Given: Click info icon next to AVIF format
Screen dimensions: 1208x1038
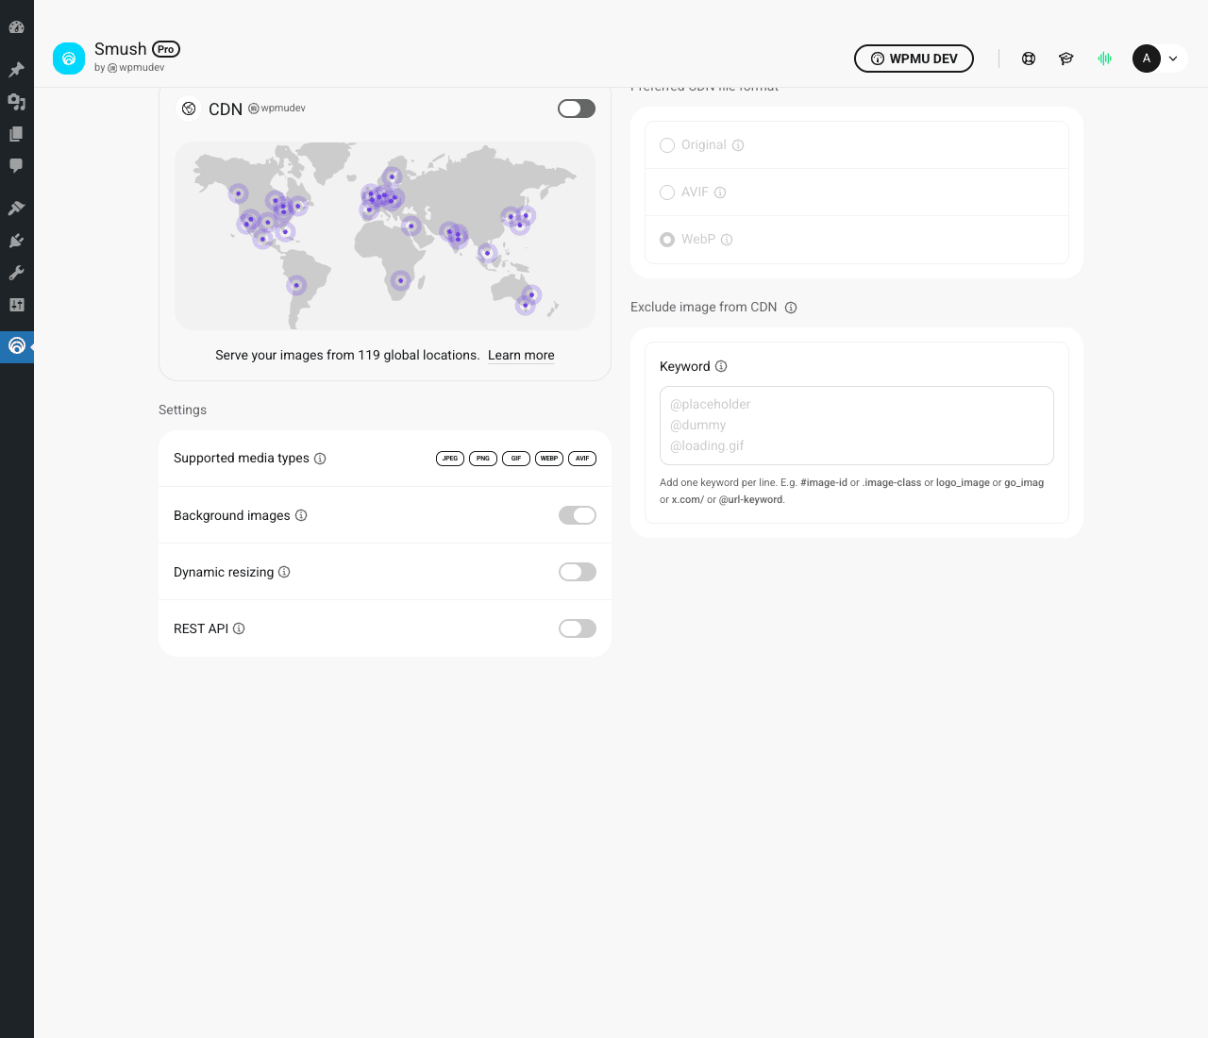Looking at the screenshot, I should tap(720, 193).
